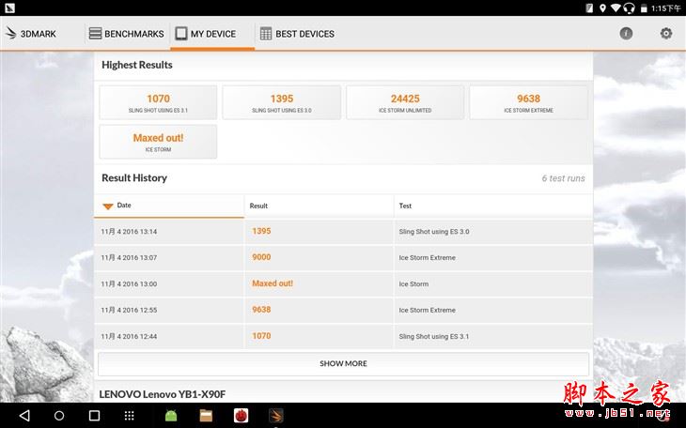This screenshot has height=428, width=686.
Task: Open the 1070 Sling Shot ES 3.1 tile
Action: pyautogui.click(x=158, y=102)
